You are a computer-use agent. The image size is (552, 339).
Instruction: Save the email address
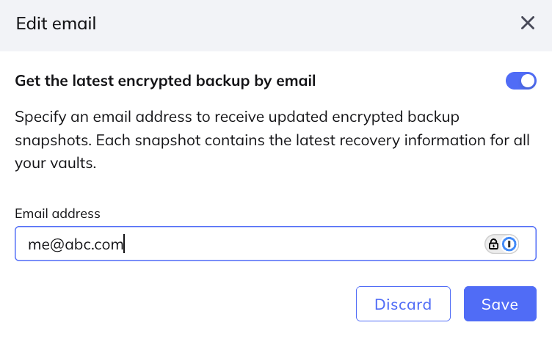[500, 304]
